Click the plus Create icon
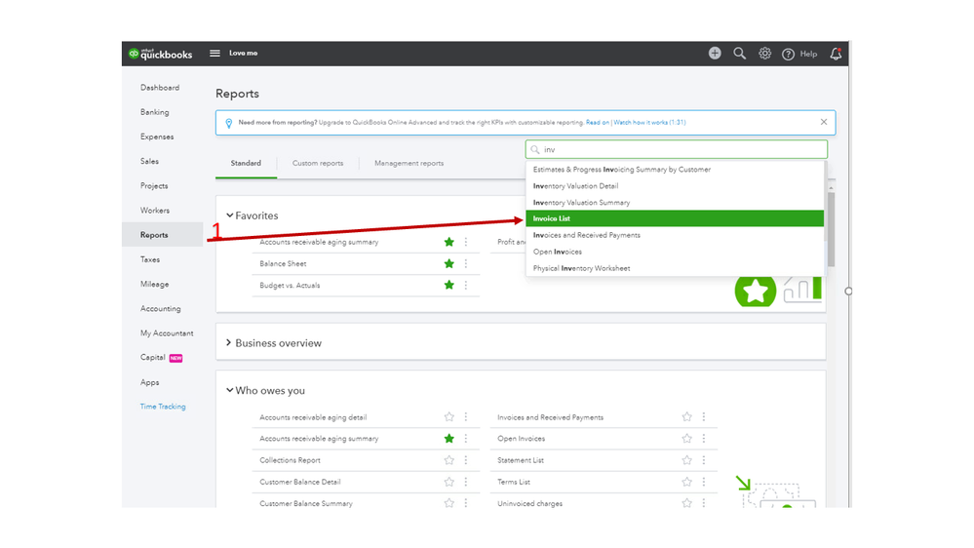 pos(715,54)
